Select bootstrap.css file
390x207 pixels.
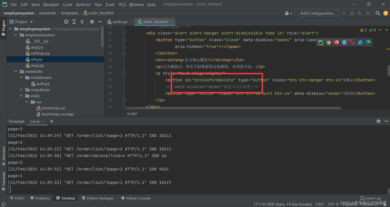pos(53,108)
